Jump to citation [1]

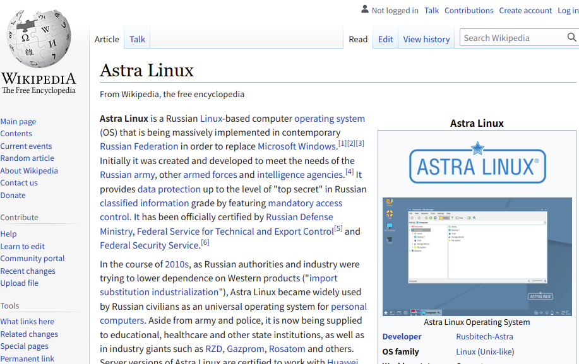pyautogui.click(x=342, y=143)
